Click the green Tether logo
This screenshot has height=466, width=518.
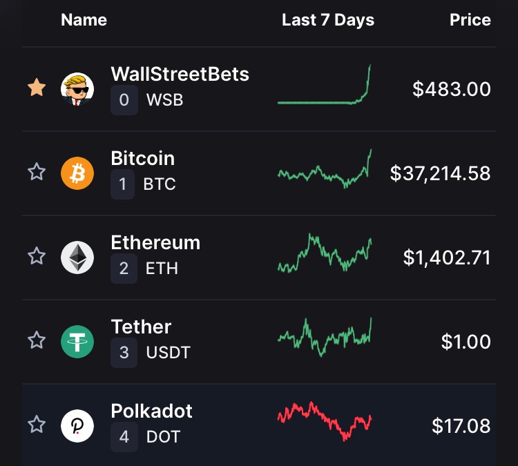[77, 342]
